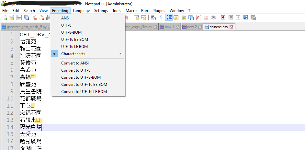This screenshot has width=305, height=150.
Task: Select UTF-16 LE BOM encoding
Action: [x=87, y=47]
